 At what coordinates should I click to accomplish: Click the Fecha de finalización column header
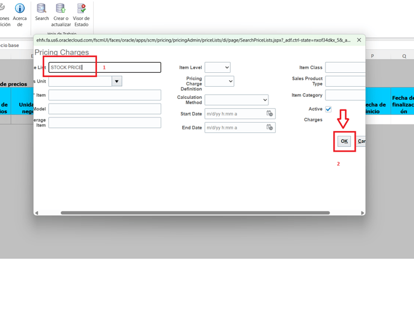tap(403, 101)
